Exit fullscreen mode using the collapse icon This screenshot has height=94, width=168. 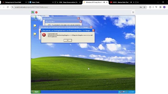point(133,12)
